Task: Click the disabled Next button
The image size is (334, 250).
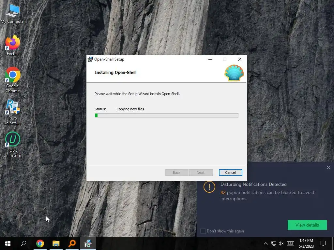Action: click(201, 173)
